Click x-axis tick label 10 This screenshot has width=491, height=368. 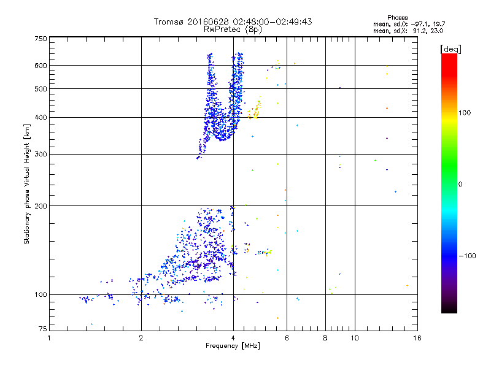355,338
